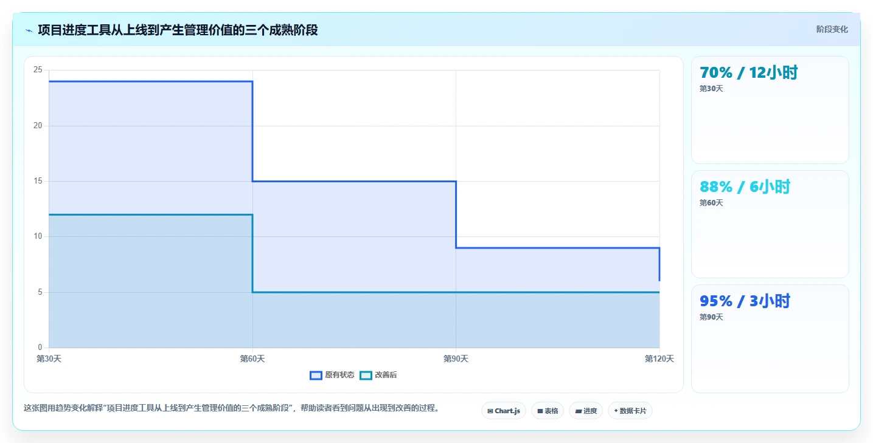Viewport: 873px width, 443px height.
Task: Click the 阶段变化 label in header
Action: click(832, 30)
